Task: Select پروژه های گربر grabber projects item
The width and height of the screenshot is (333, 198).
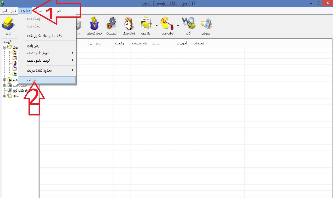Action: click(x=19, y=91)
